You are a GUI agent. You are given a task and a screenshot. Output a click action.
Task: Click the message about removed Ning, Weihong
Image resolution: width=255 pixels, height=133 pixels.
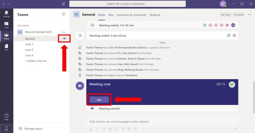coord(123,70)
